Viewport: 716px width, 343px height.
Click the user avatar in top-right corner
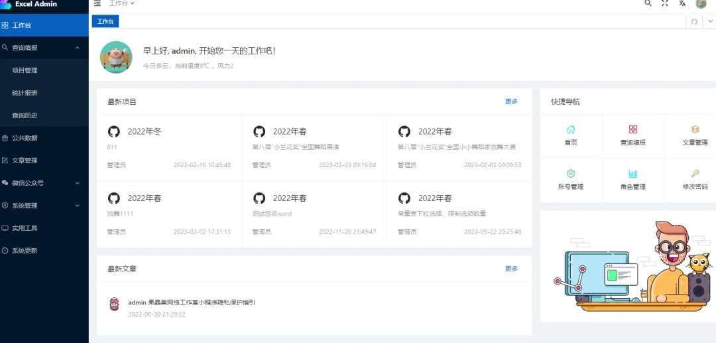click(x=701, y=3)
